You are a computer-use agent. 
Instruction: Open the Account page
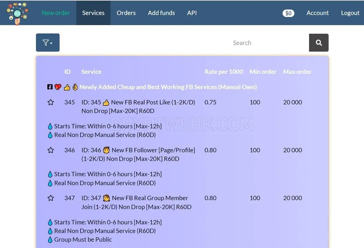pos(317,13)
